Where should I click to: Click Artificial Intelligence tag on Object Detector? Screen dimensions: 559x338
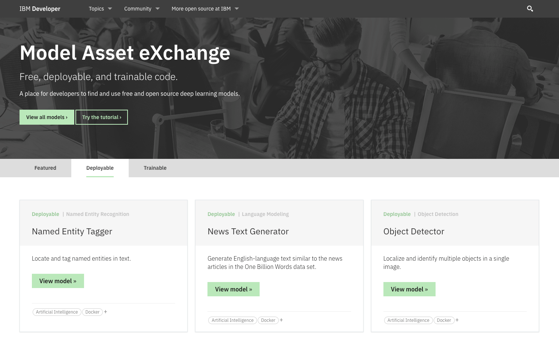[408, 320]
